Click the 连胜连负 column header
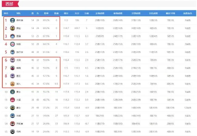 coord(188,13)
